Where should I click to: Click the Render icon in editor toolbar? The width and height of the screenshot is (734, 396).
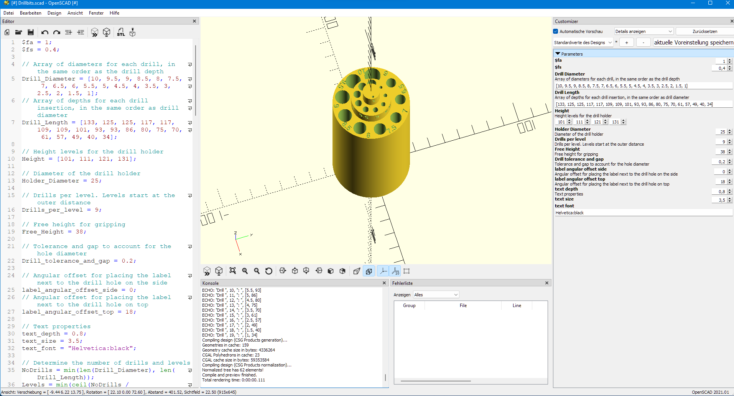[107, 33]
